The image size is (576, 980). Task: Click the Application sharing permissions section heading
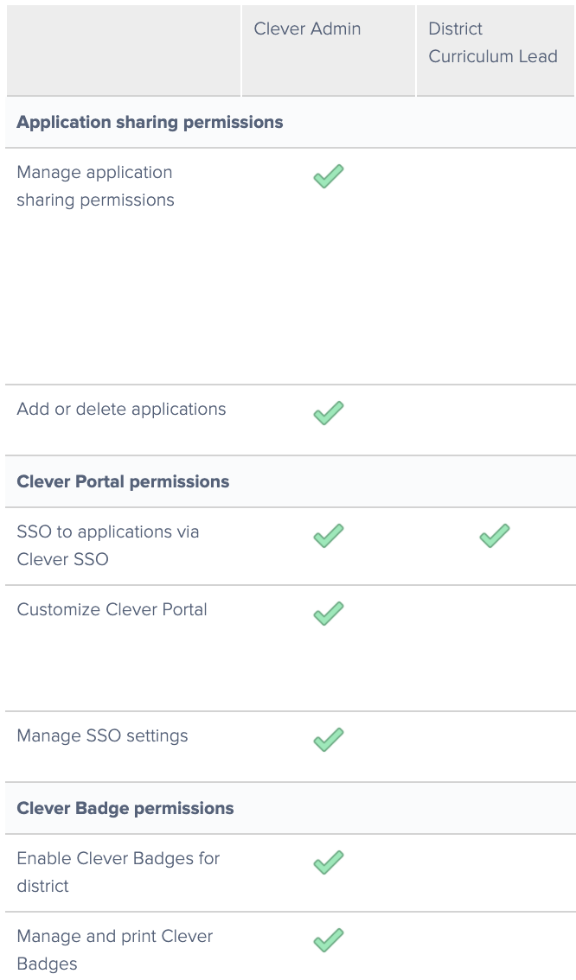(x=150, y=122)
